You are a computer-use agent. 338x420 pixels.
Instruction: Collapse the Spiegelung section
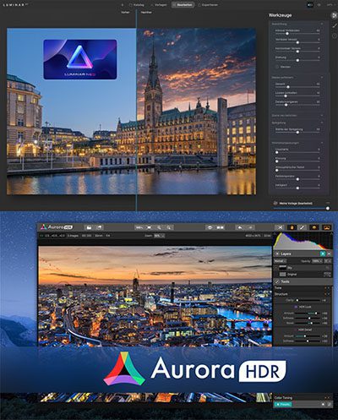pyautogui.click(x=322, y=123)
